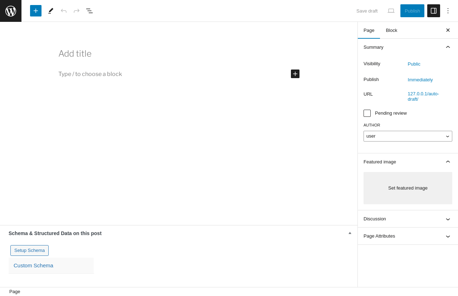Image resolution: width=458 pixels, height=296 pixels.
Task: Click Set featured image area
Action: (x=408, y=188)
